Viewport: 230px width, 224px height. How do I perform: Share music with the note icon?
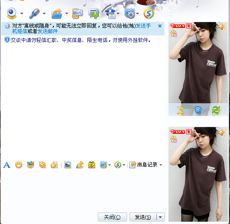[x=80, y=165]
